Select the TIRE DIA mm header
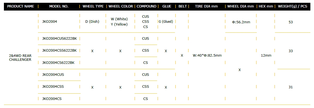This screenshot has width=314, height=108. (206, 6)
